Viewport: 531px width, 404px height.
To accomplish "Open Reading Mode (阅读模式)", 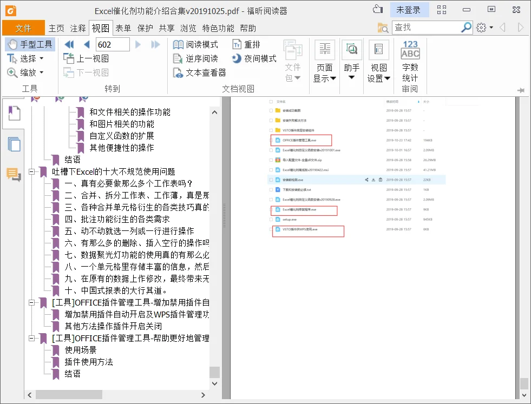I will tap(195, 44).
